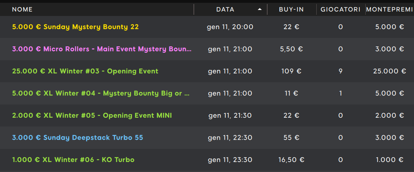This screenshot has height=172, width=414.
Task: Sort tournaments by Nome column header
Action: coord(22,9)
